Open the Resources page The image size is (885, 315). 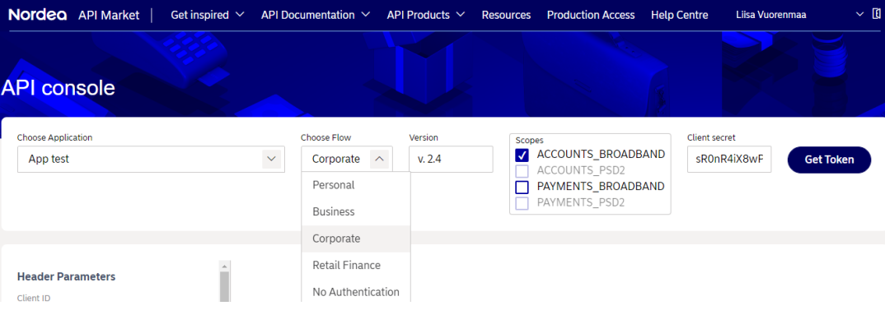click(506, 15)
